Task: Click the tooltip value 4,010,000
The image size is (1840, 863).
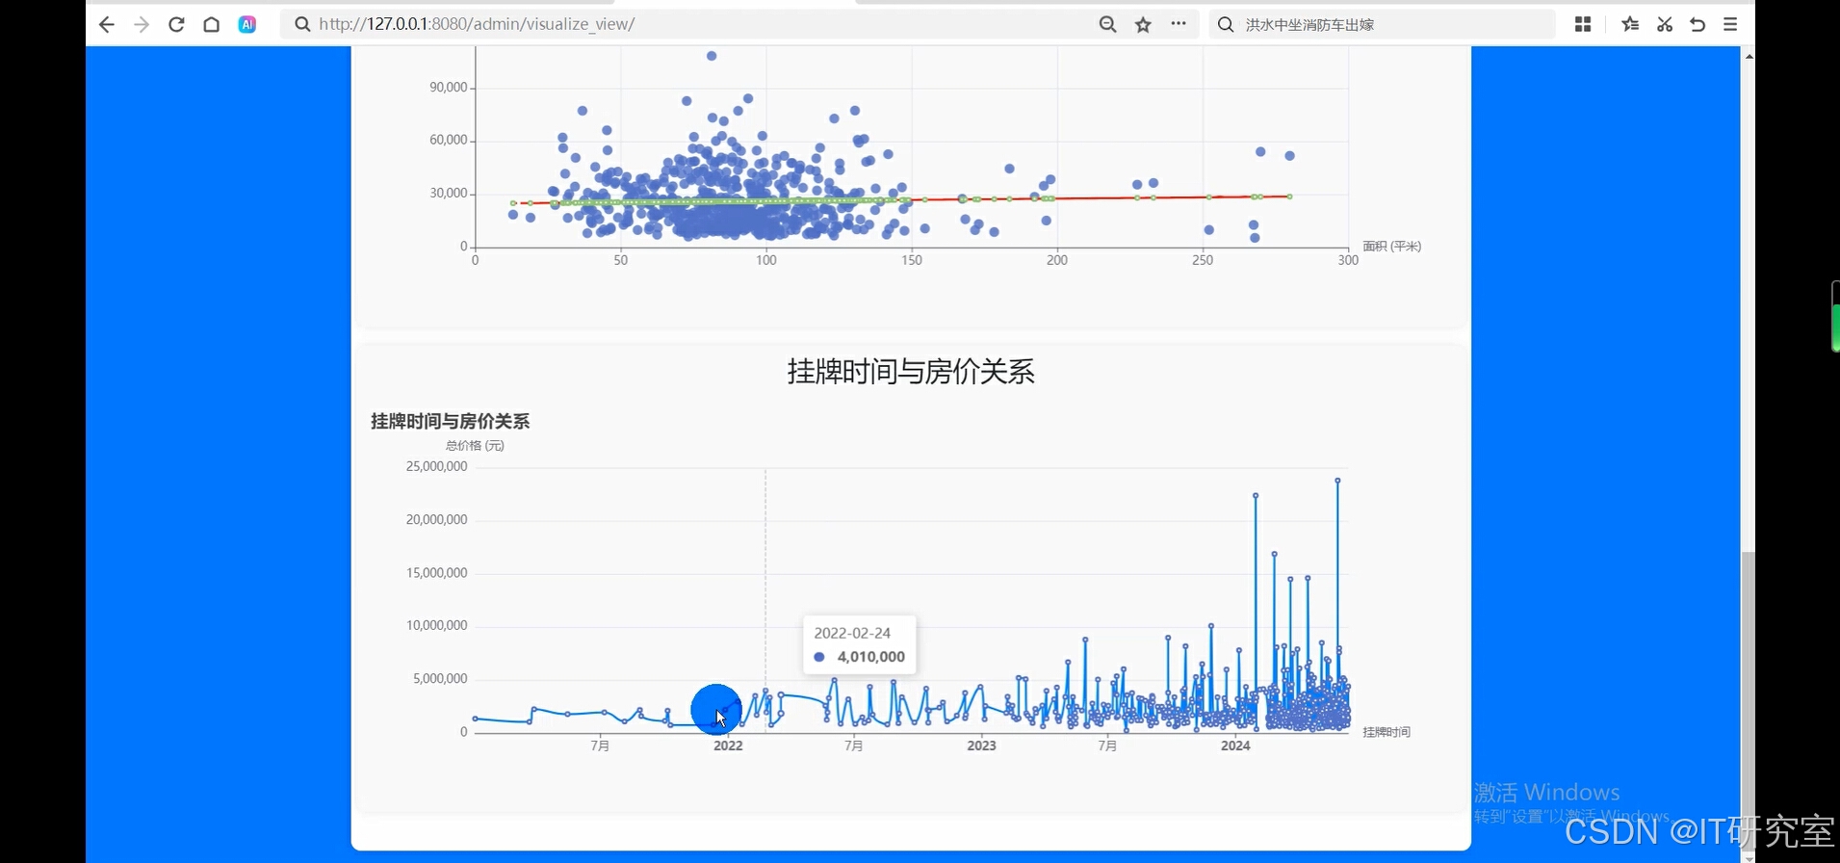Action: click(871, 657)
